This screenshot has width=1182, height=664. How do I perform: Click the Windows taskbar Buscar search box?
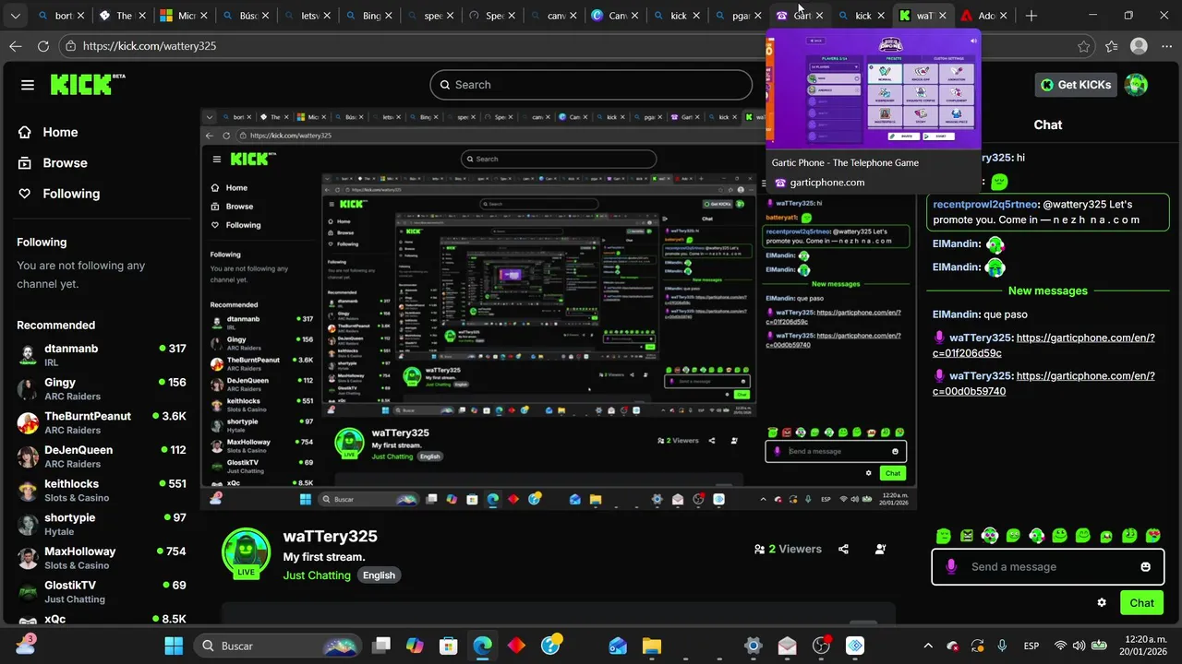pos(277,646)
